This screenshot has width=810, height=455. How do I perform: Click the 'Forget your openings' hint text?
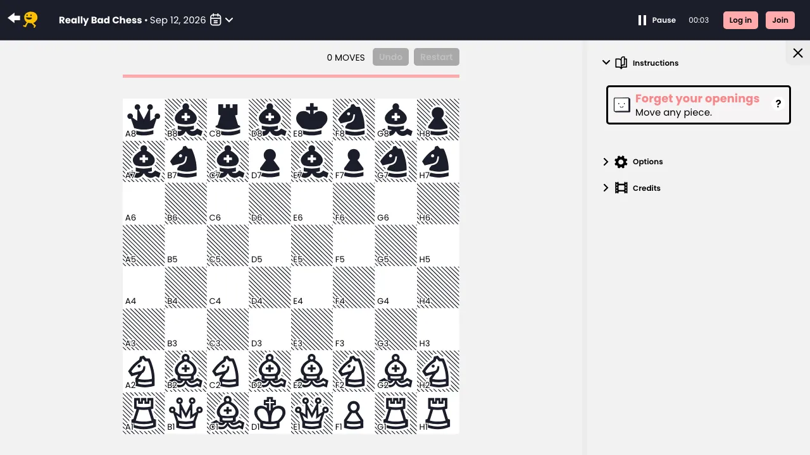(697, 99)
